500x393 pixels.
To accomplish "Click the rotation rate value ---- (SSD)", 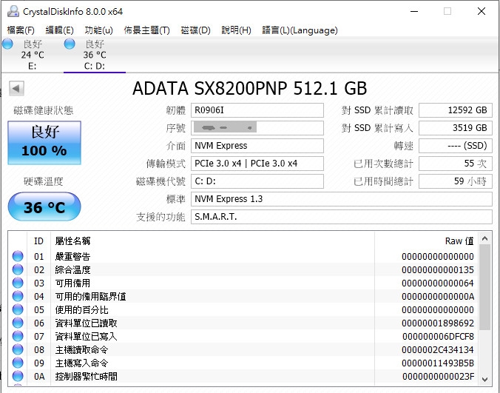I will 456,146.
